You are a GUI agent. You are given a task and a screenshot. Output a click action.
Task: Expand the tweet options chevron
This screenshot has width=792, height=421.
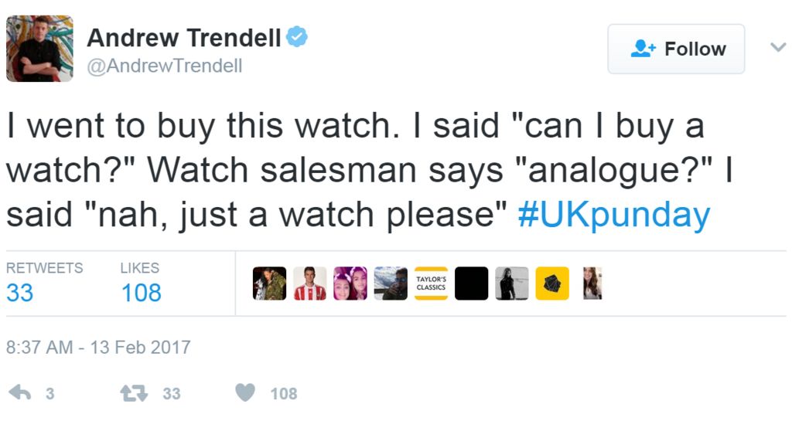(x=777, y=48)
